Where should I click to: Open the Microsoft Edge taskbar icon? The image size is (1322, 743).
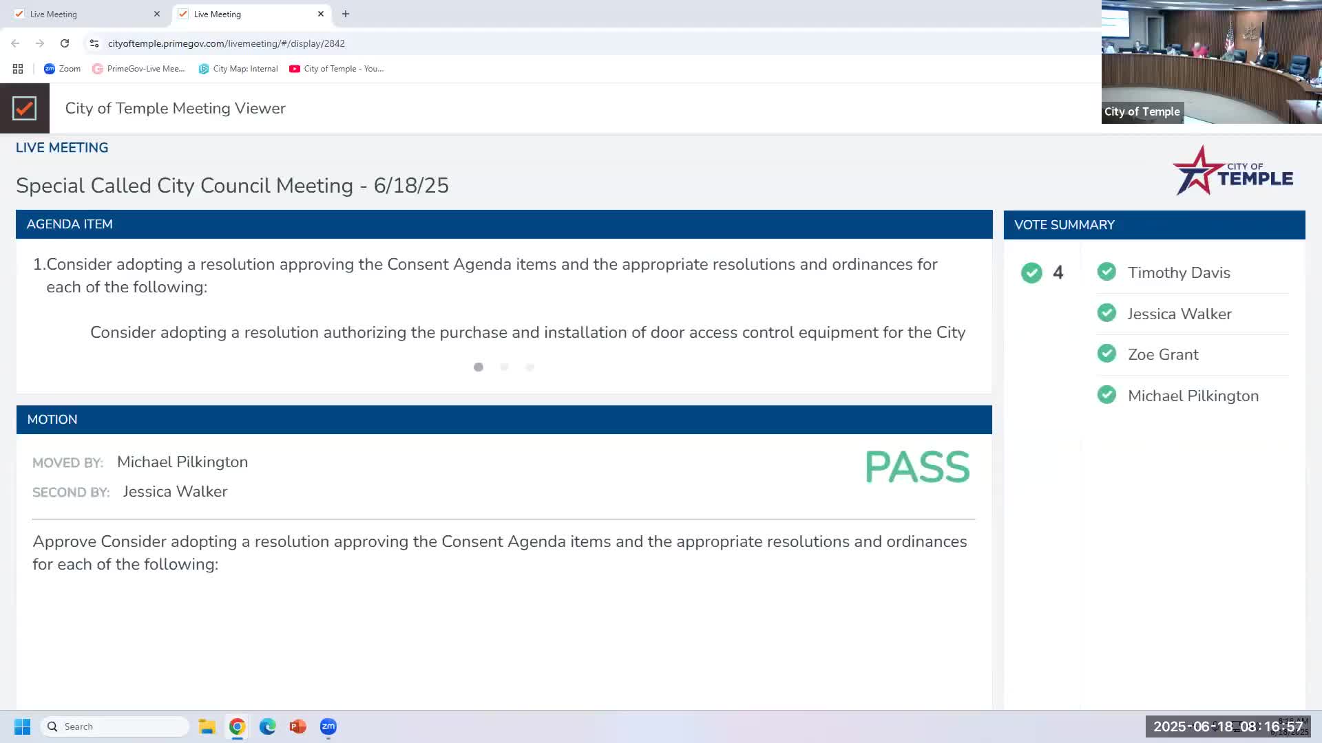[267, 726]
